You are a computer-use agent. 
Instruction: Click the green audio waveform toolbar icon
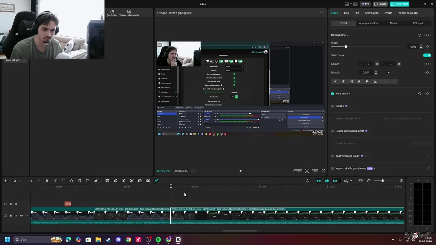pos(156,181)
